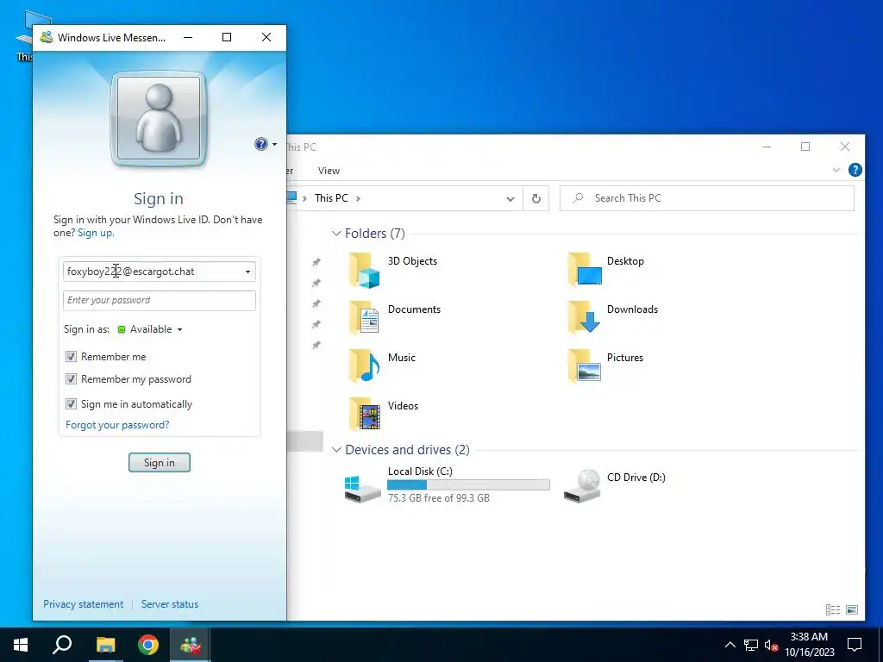Screen dimensions: 883x662
Task: Open the address bar history dropdown
Action: 510,199
